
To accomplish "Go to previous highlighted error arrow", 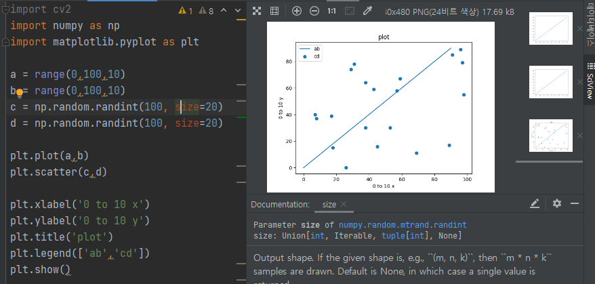I will 224,11.
